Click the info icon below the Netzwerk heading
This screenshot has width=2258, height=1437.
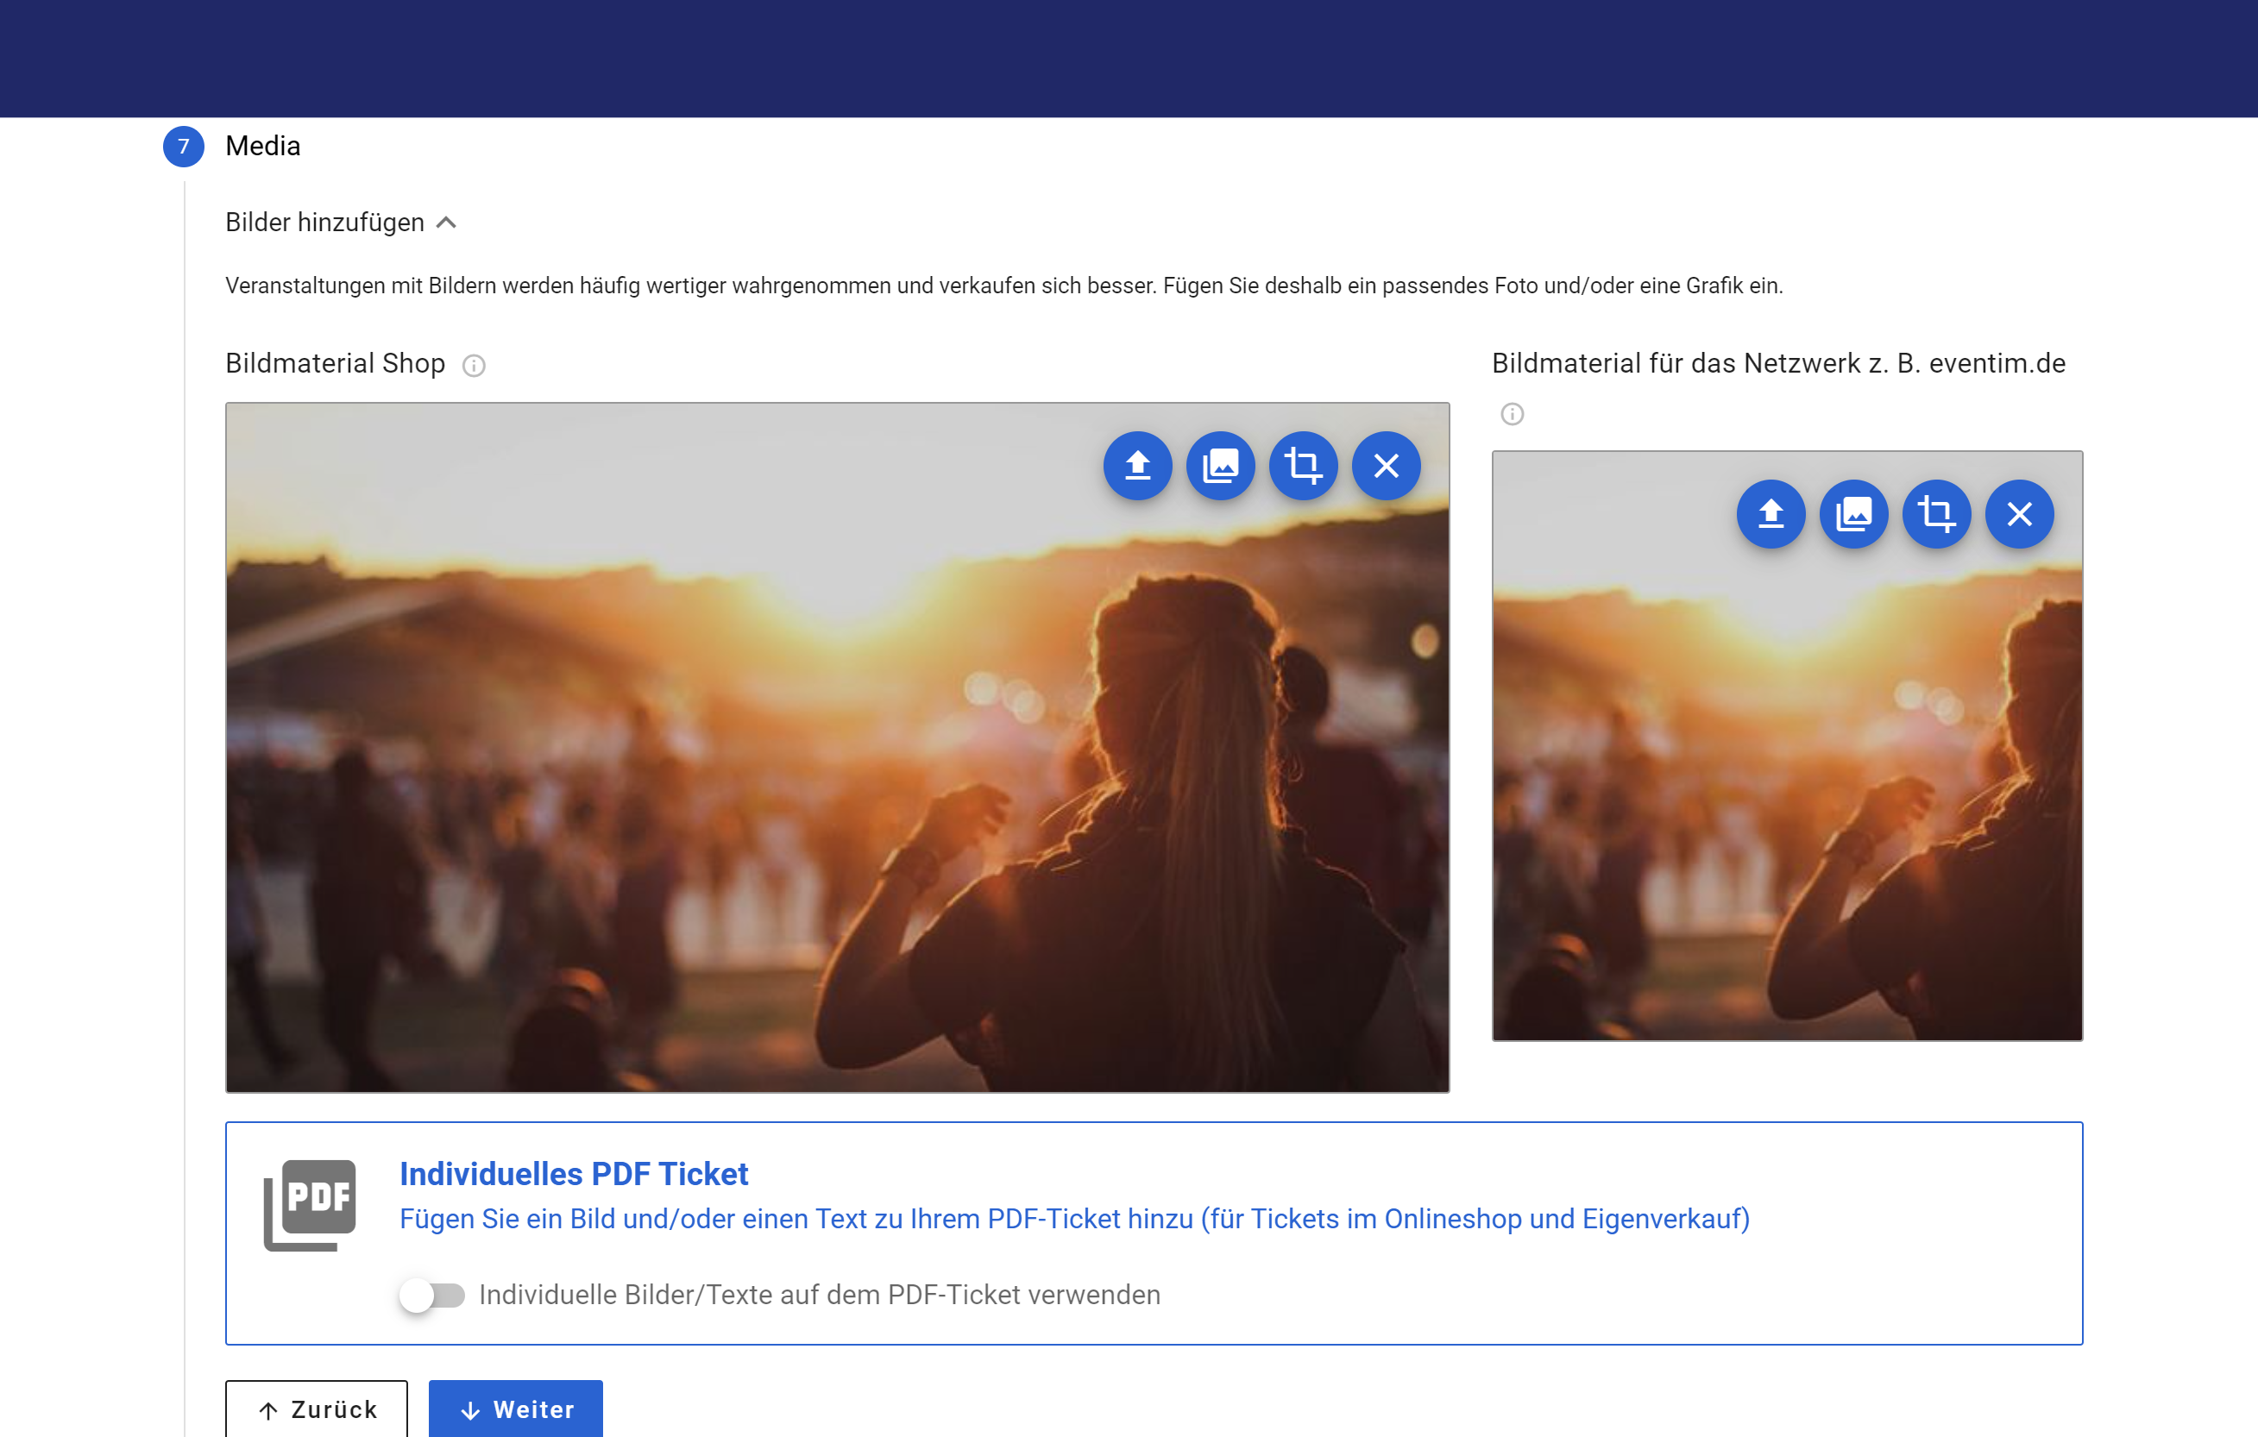tap(1512, 414)
